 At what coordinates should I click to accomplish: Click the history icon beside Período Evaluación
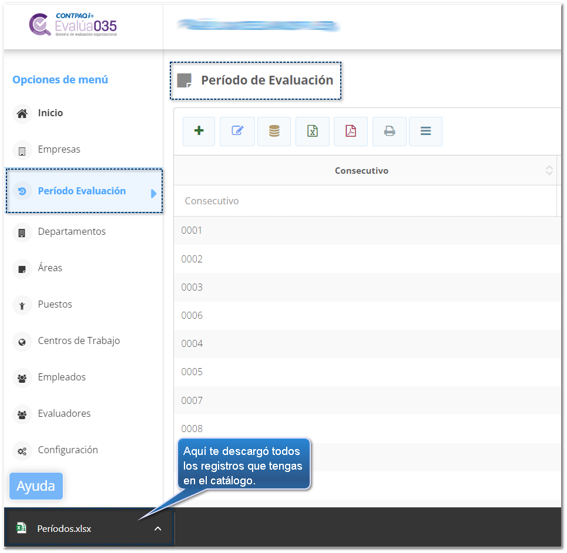(x=22, y=191)
